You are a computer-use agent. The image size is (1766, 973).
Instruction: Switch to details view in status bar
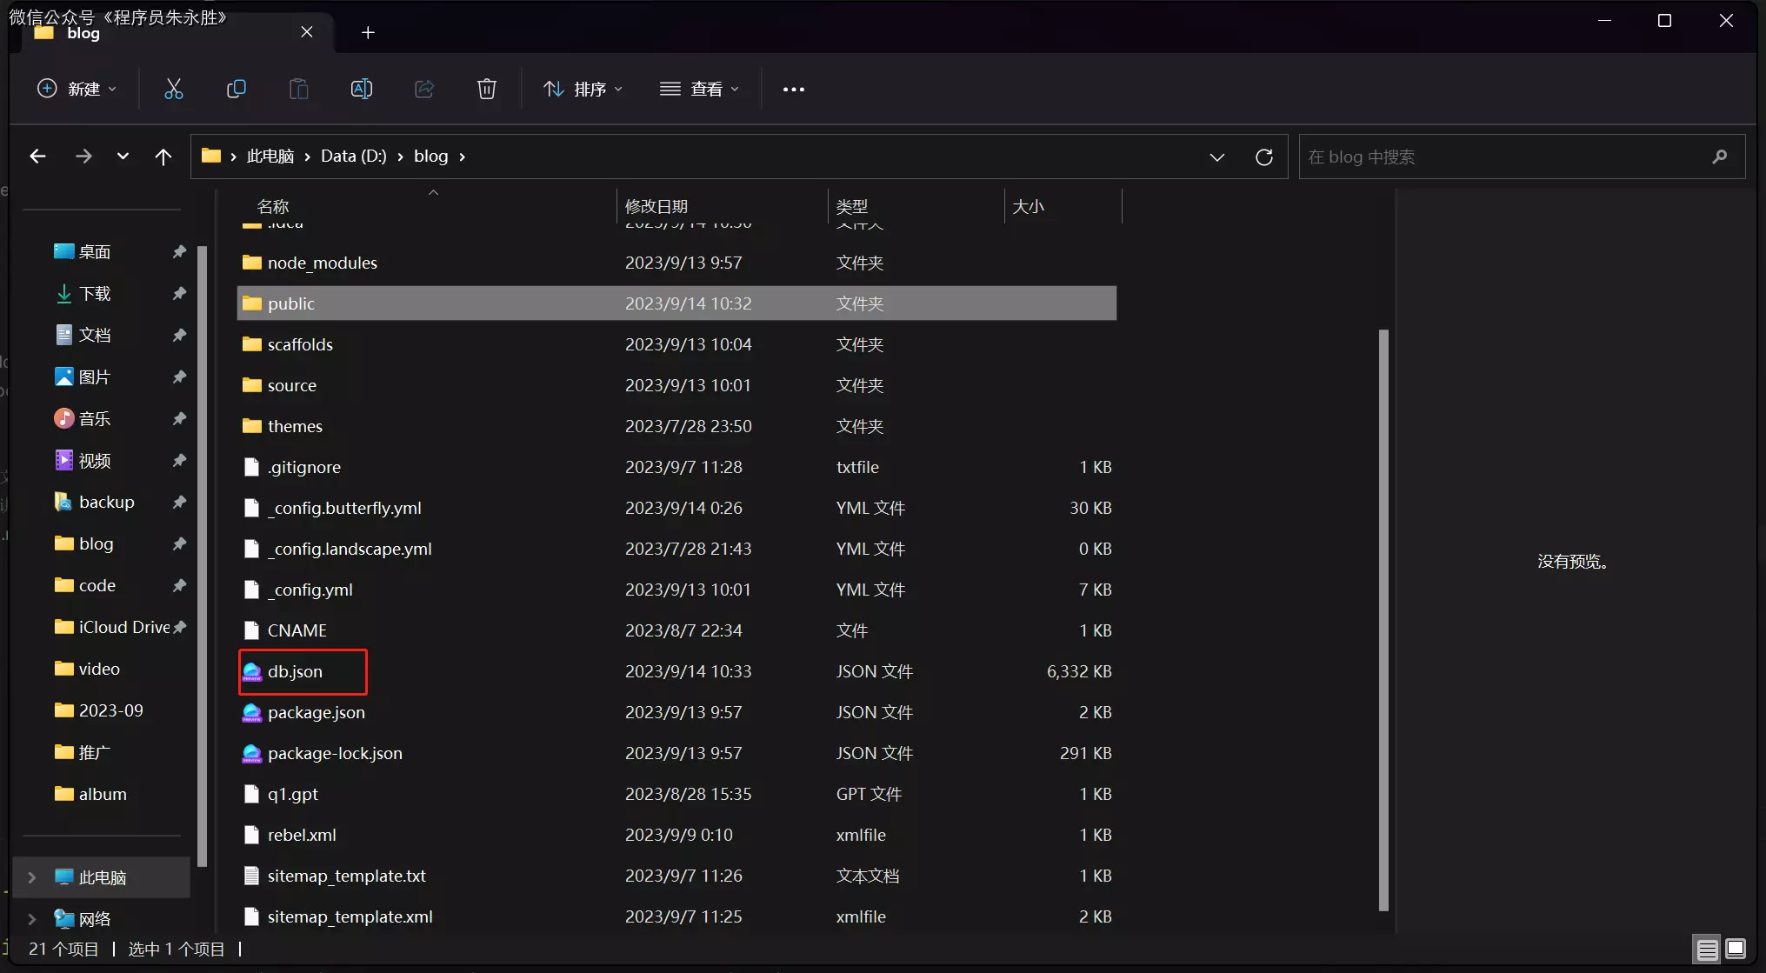(1707, 950)
